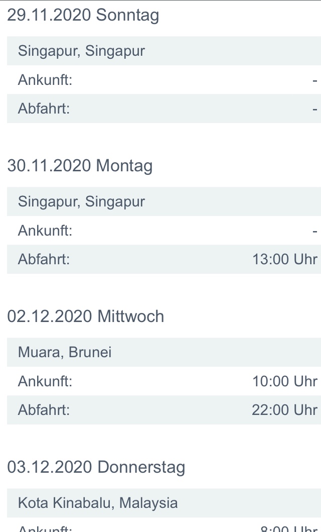Tap the 10:00 Uhr arrival time
The height and width of the screenshot is (532, 321).
(285, 381)
